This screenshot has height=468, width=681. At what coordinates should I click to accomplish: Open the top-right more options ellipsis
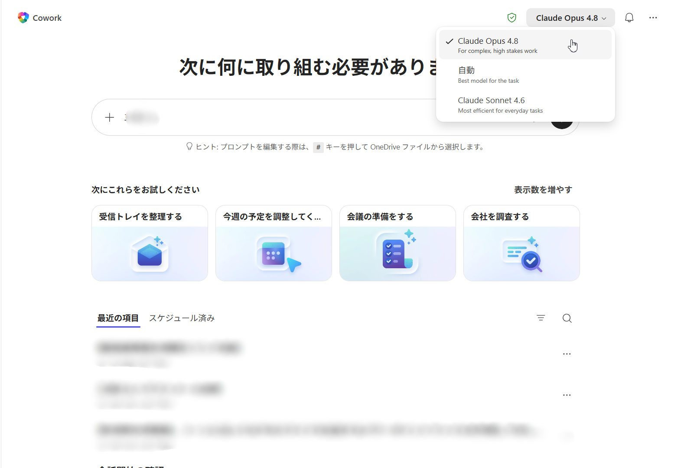(653, 18)
